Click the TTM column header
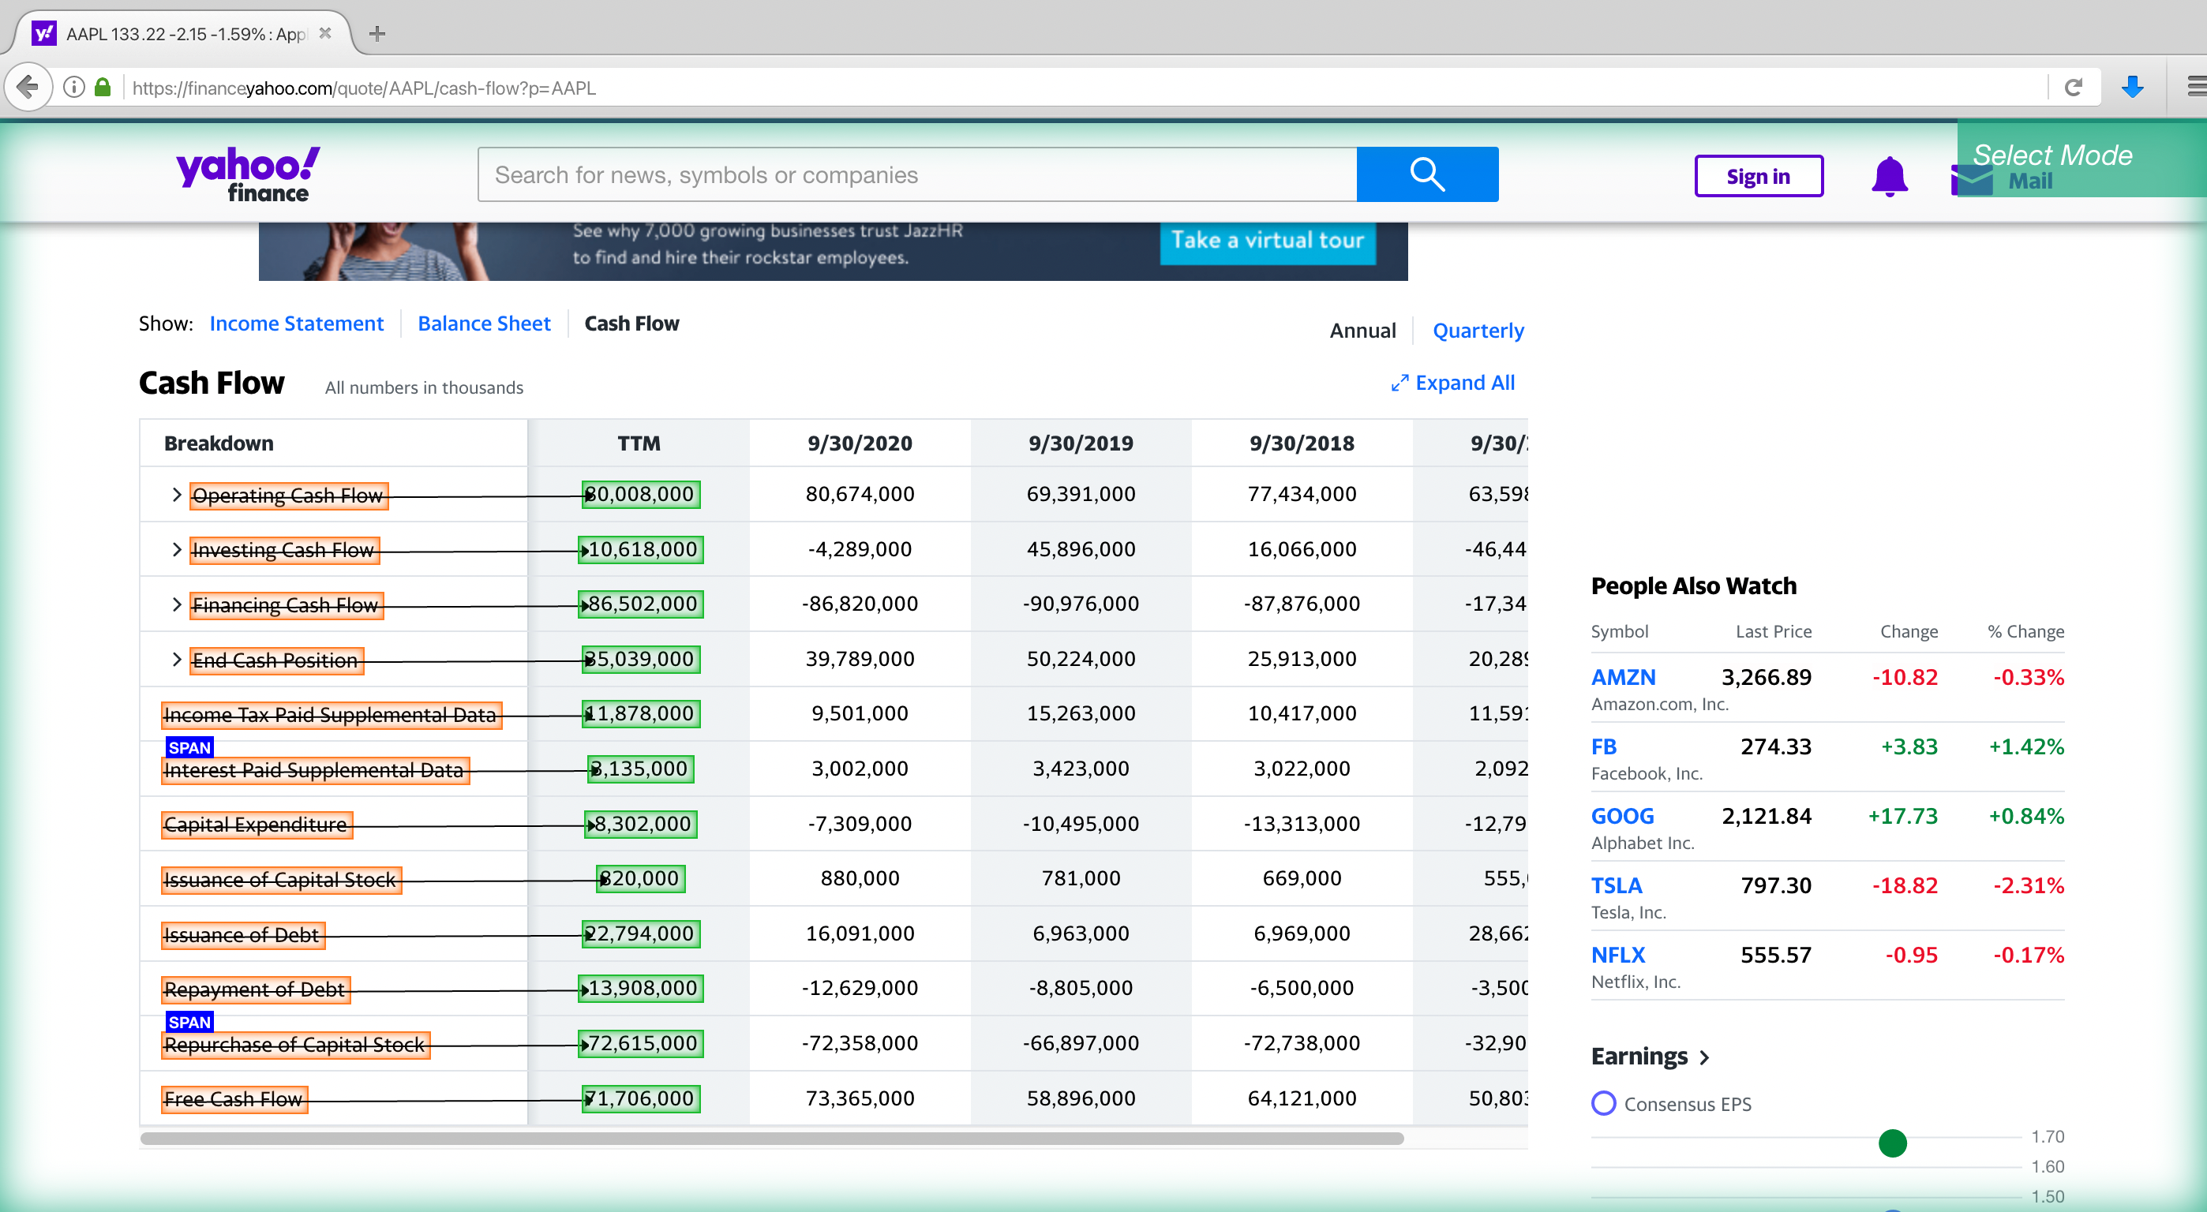The width and height of the screenshot is (2207, 1212). point(639,443)
